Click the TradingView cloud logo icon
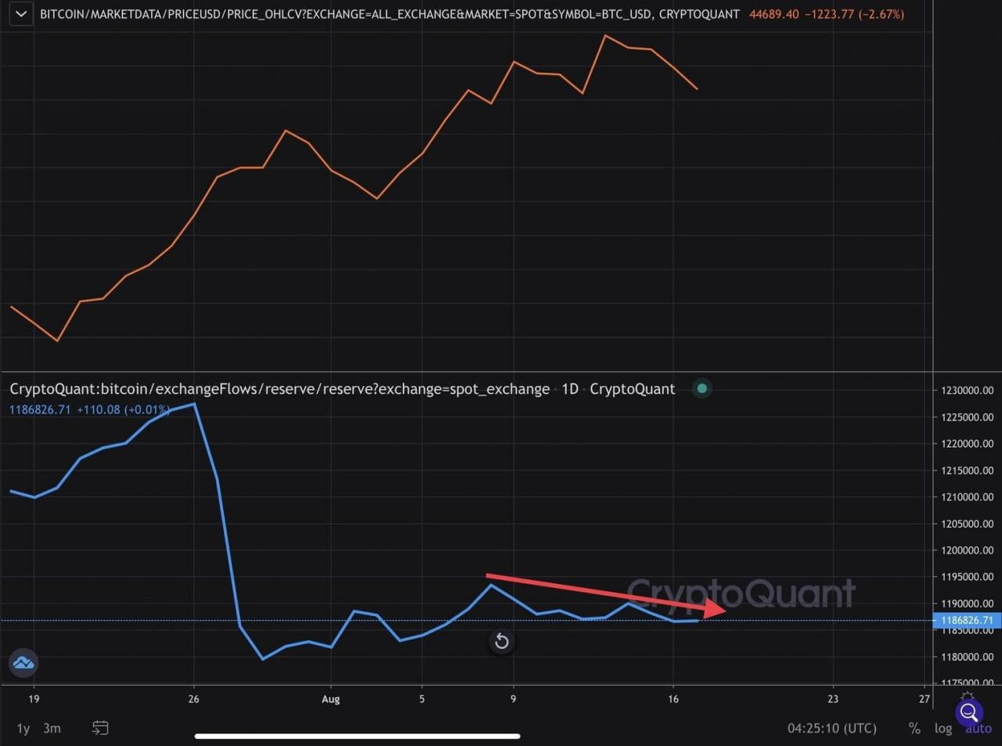 coord(23,663)
